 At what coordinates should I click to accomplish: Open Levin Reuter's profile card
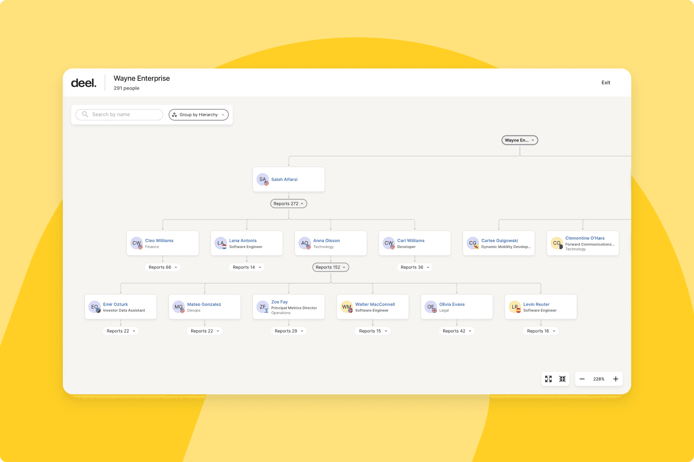tap(536, 304)
